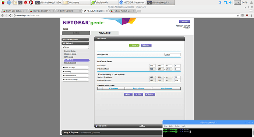Click the MAC Address column header

point(166,88)
